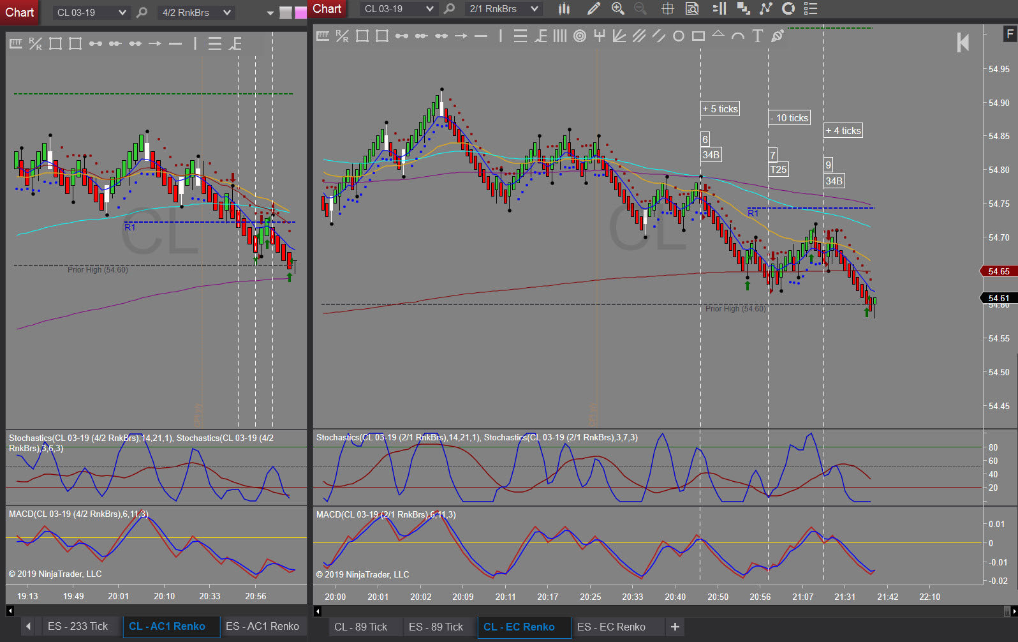Click the F button on price axis
Image resolution: width=1018 pixels, height=642 pixels.
(x=1010, y=34)
